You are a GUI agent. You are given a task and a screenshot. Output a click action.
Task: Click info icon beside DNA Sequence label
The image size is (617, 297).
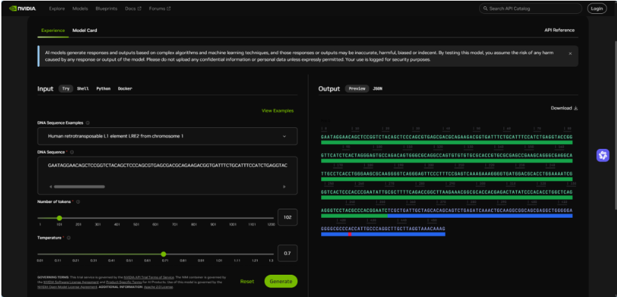pyautogui.click(x=72, y=152)
